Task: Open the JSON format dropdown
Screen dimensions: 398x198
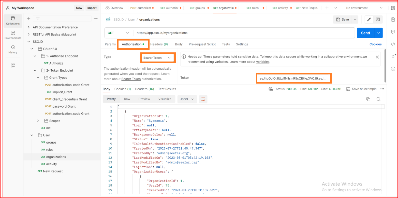Action: tap(187, 99)
